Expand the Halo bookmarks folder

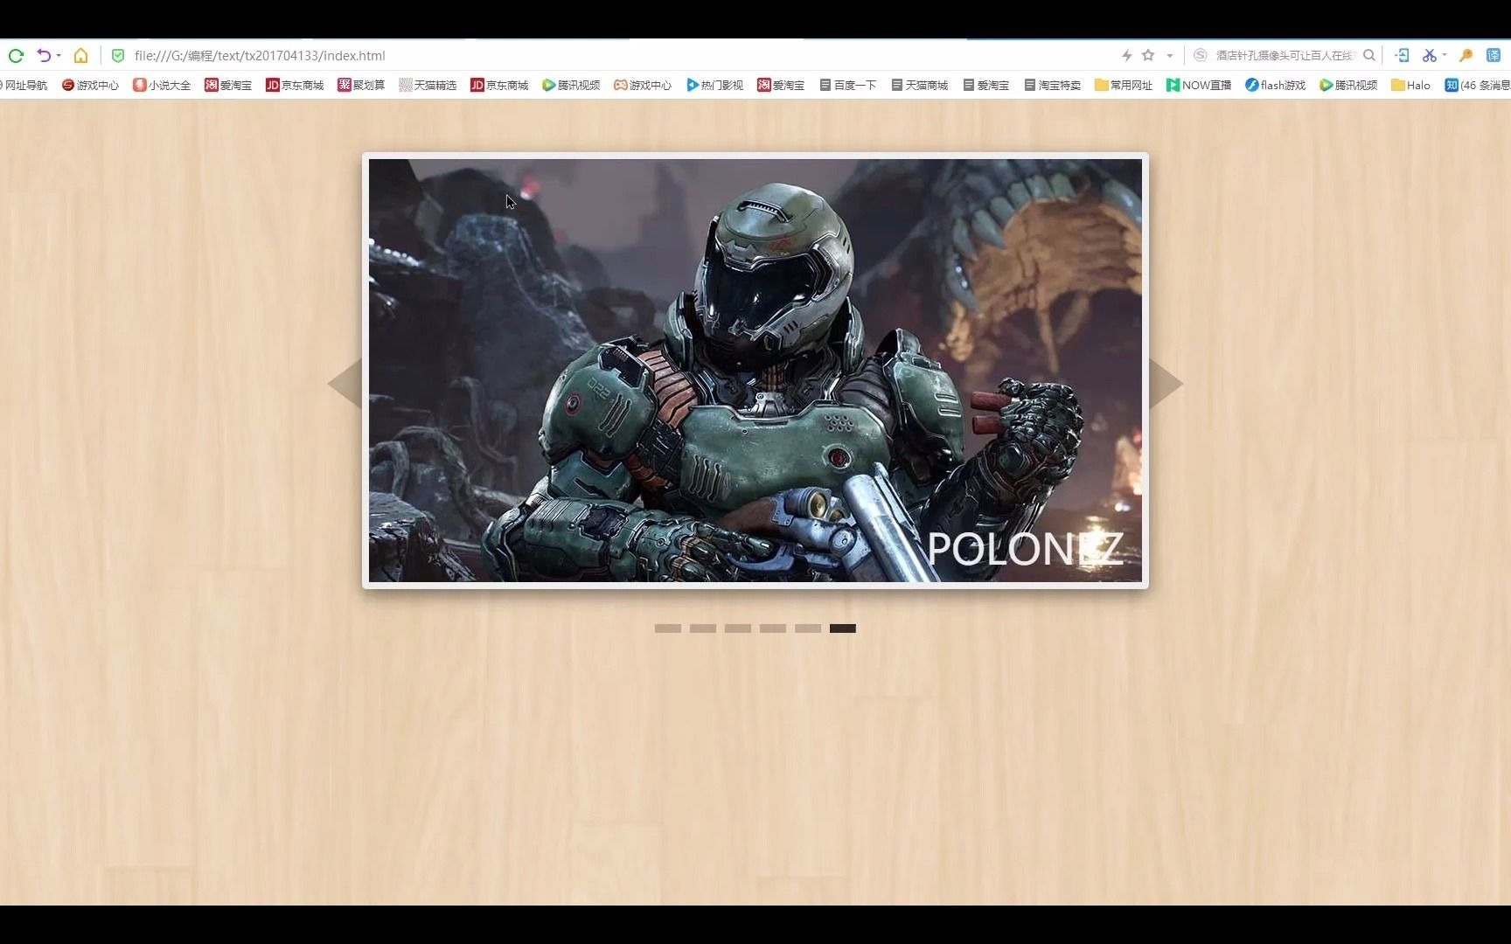tap(1410, 86)
